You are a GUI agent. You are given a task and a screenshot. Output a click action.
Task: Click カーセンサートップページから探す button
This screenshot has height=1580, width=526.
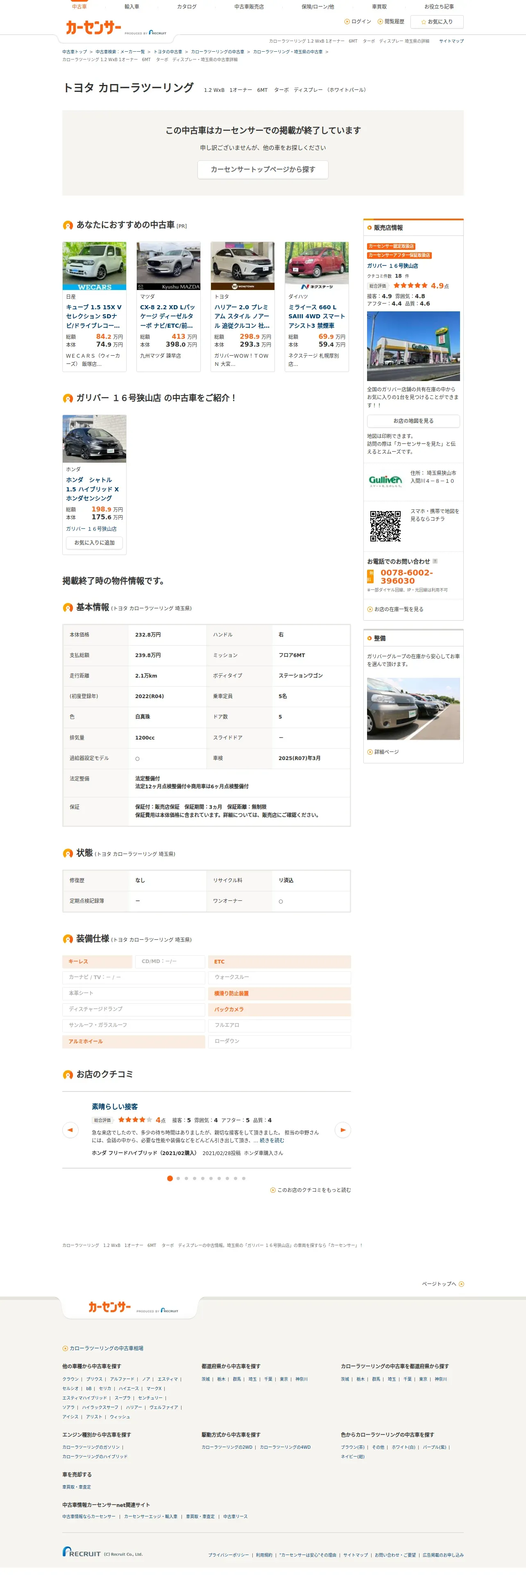263,169
